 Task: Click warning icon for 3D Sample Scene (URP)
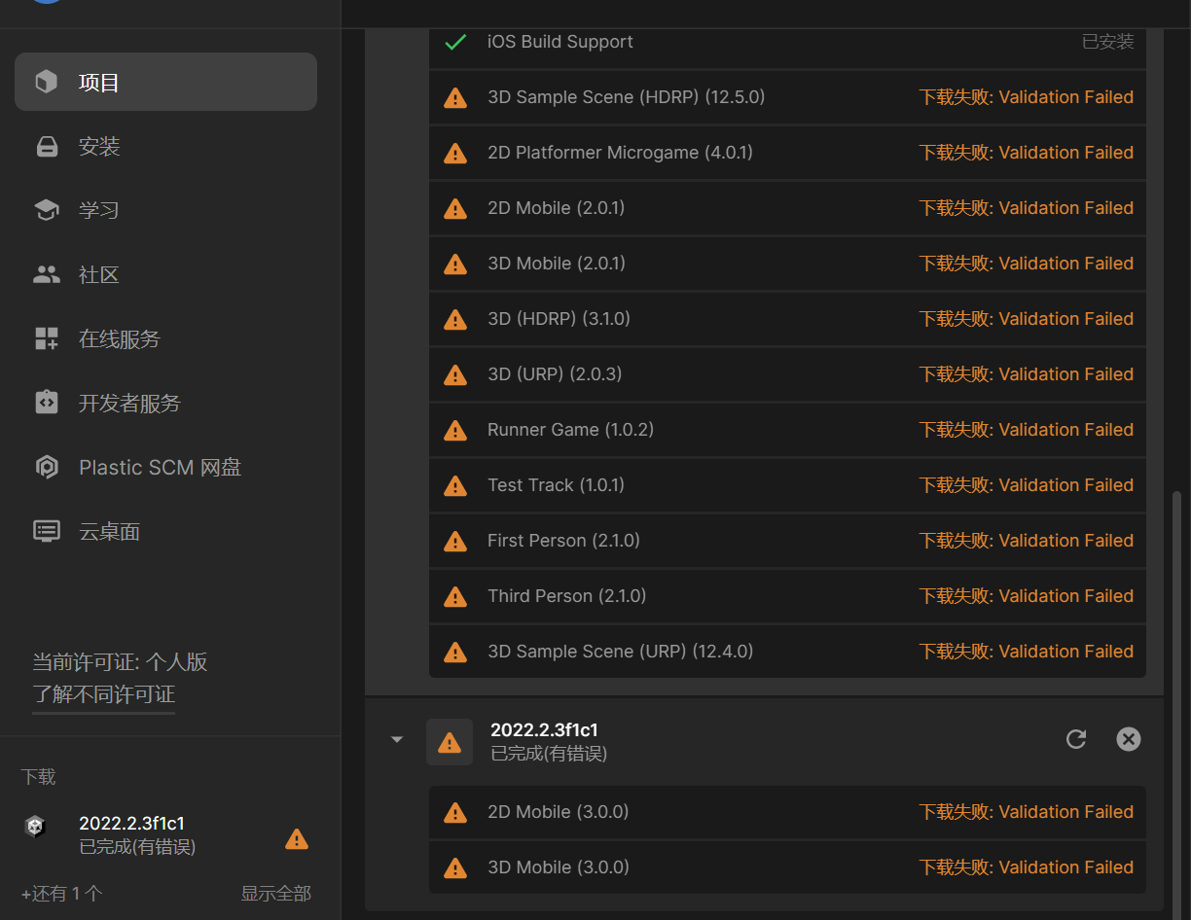(x=454, y=652)
